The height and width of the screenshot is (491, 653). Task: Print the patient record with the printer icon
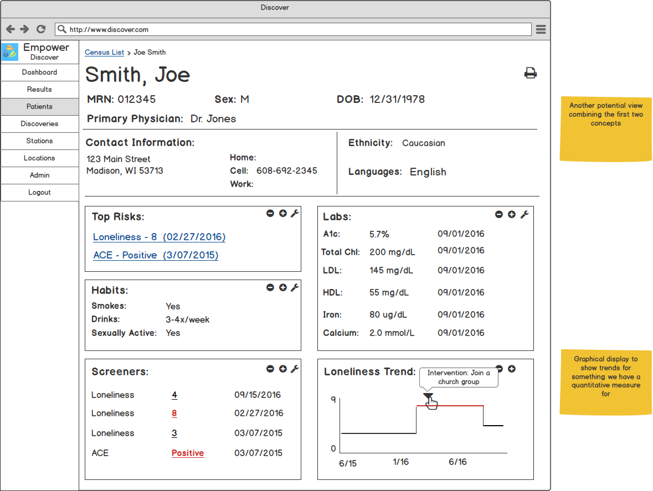(x=530, y=73)
